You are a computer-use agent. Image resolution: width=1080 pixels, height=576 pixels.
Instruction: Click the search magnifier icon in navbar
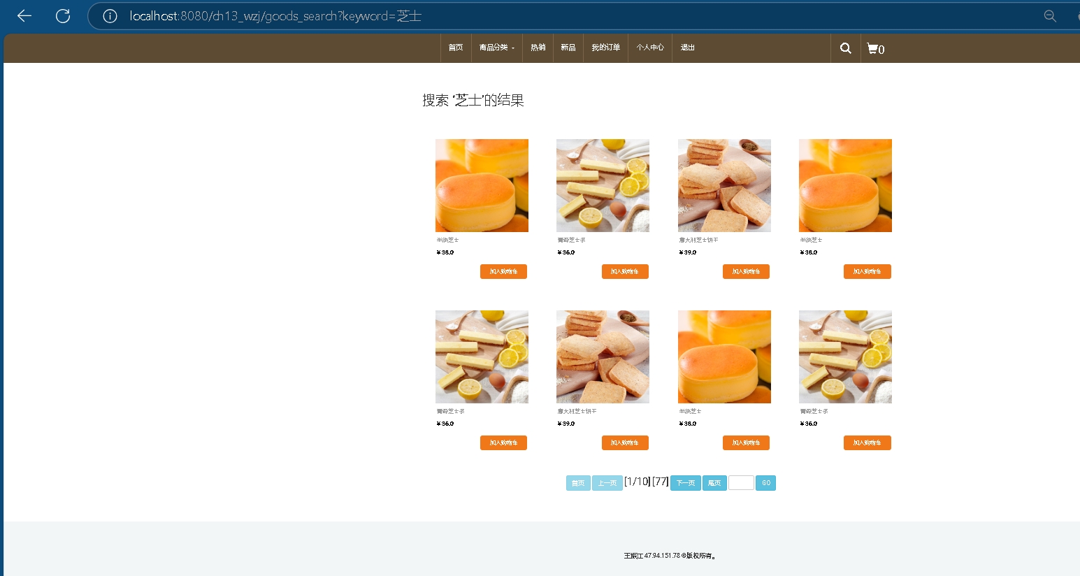coord(845,48)
